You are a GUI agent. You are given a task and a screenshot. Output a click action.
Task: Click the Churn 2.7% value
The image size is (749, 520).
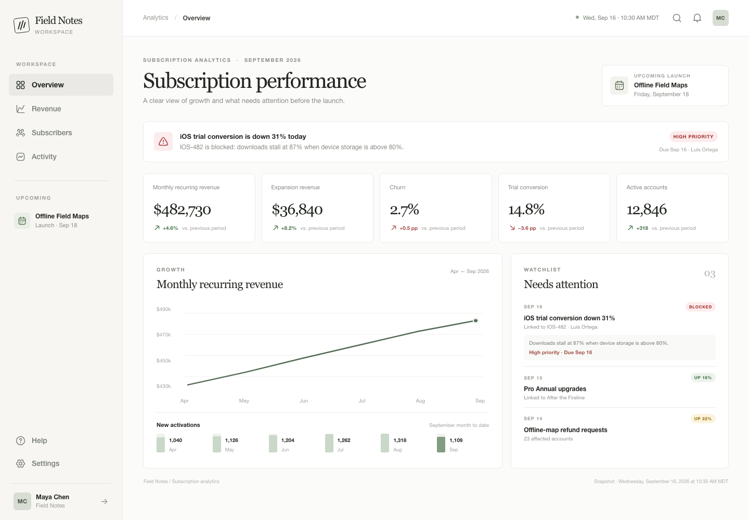click(x=404, y=210)
